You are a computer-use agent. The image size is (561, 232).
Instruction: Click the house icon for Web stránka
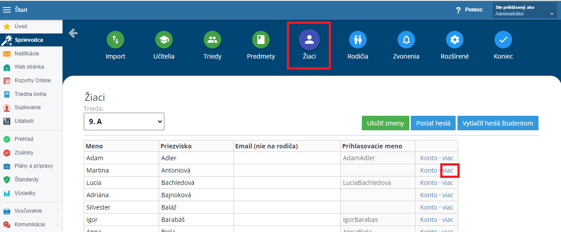7,67
